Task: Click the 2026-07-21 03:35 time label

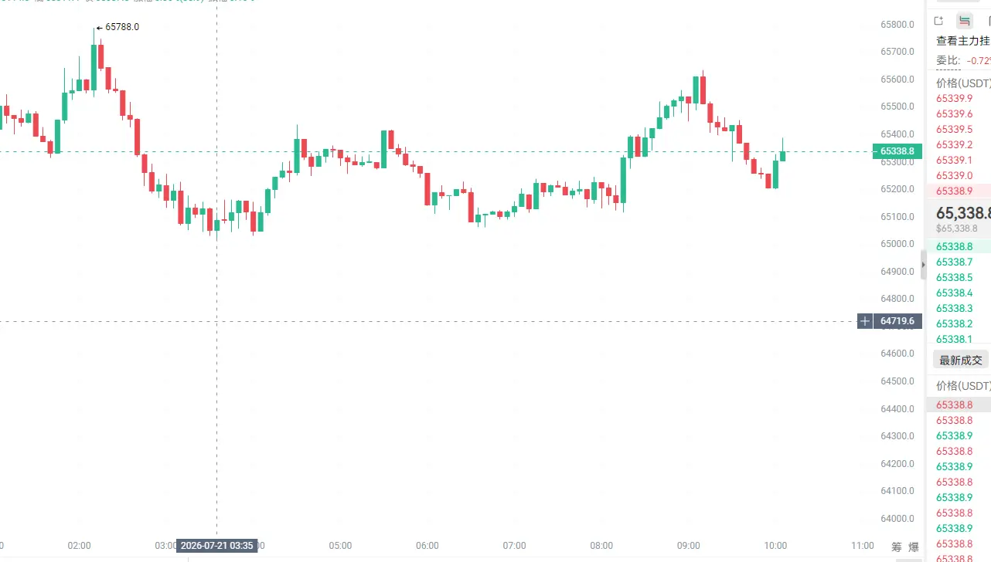Action: pos(216,546)
